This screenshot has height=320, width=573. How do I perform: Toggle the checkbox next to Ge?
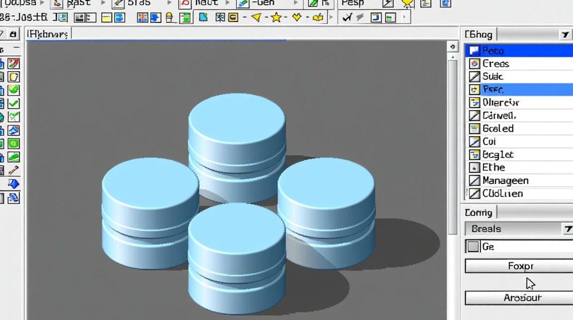pos(473,247)
